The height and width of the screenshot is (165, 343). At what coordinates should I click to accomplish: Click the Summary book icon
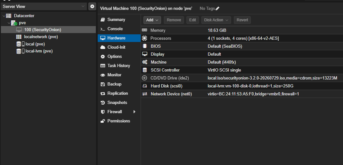pyautogui.click(x=102, y=20)
